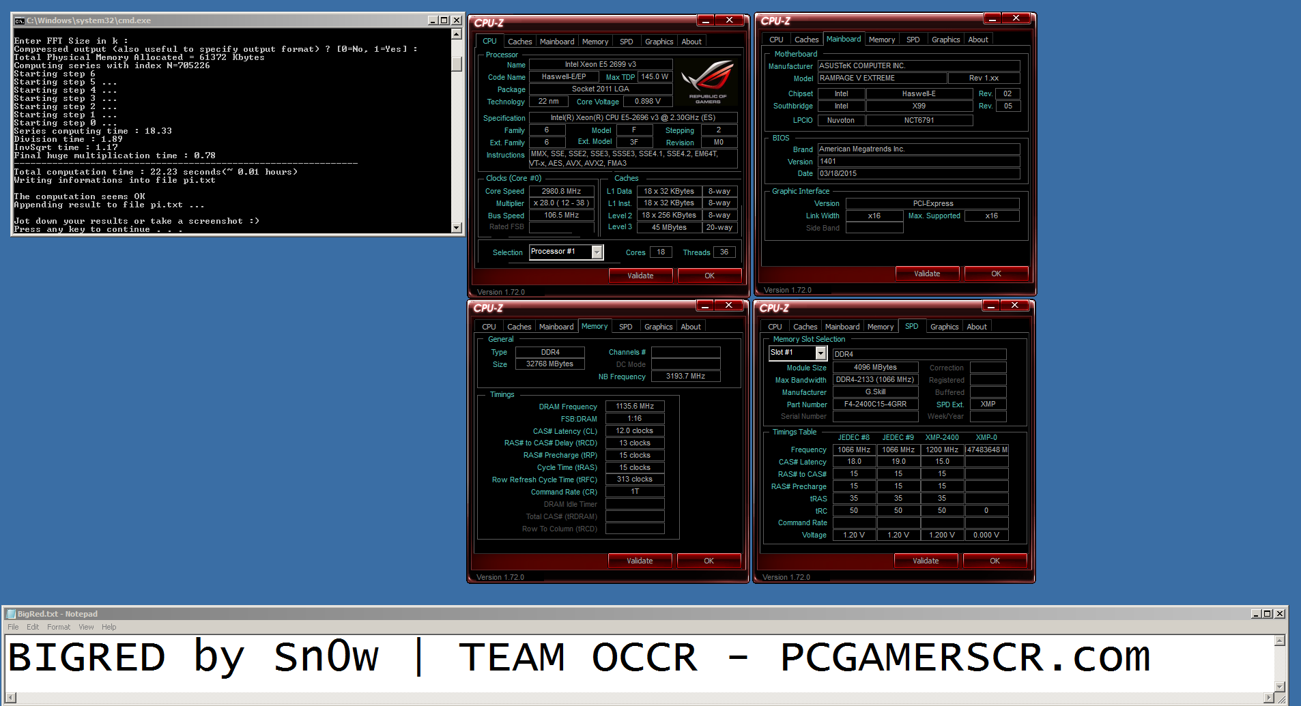Viewport: 1301px width, 706px height.
Task: Click Validate in the Memory window
Action: [x=640, y=561]
